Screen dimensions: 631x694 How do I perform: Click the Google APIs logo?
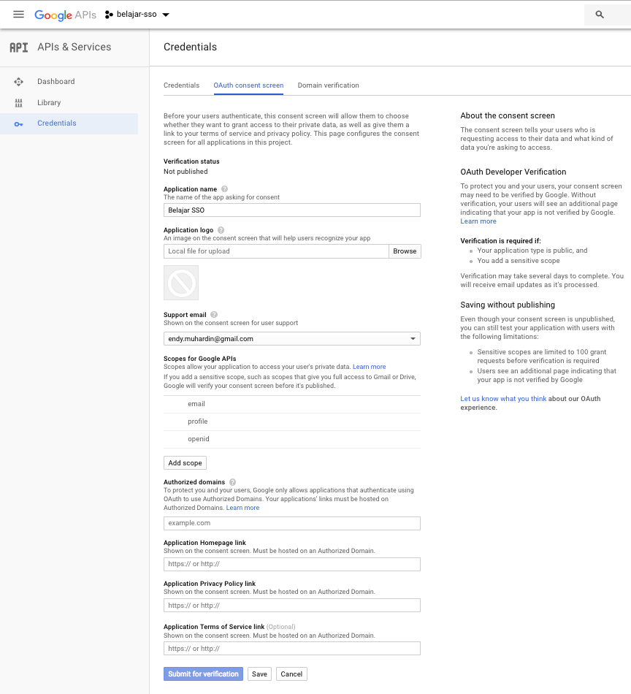[65, 15]
